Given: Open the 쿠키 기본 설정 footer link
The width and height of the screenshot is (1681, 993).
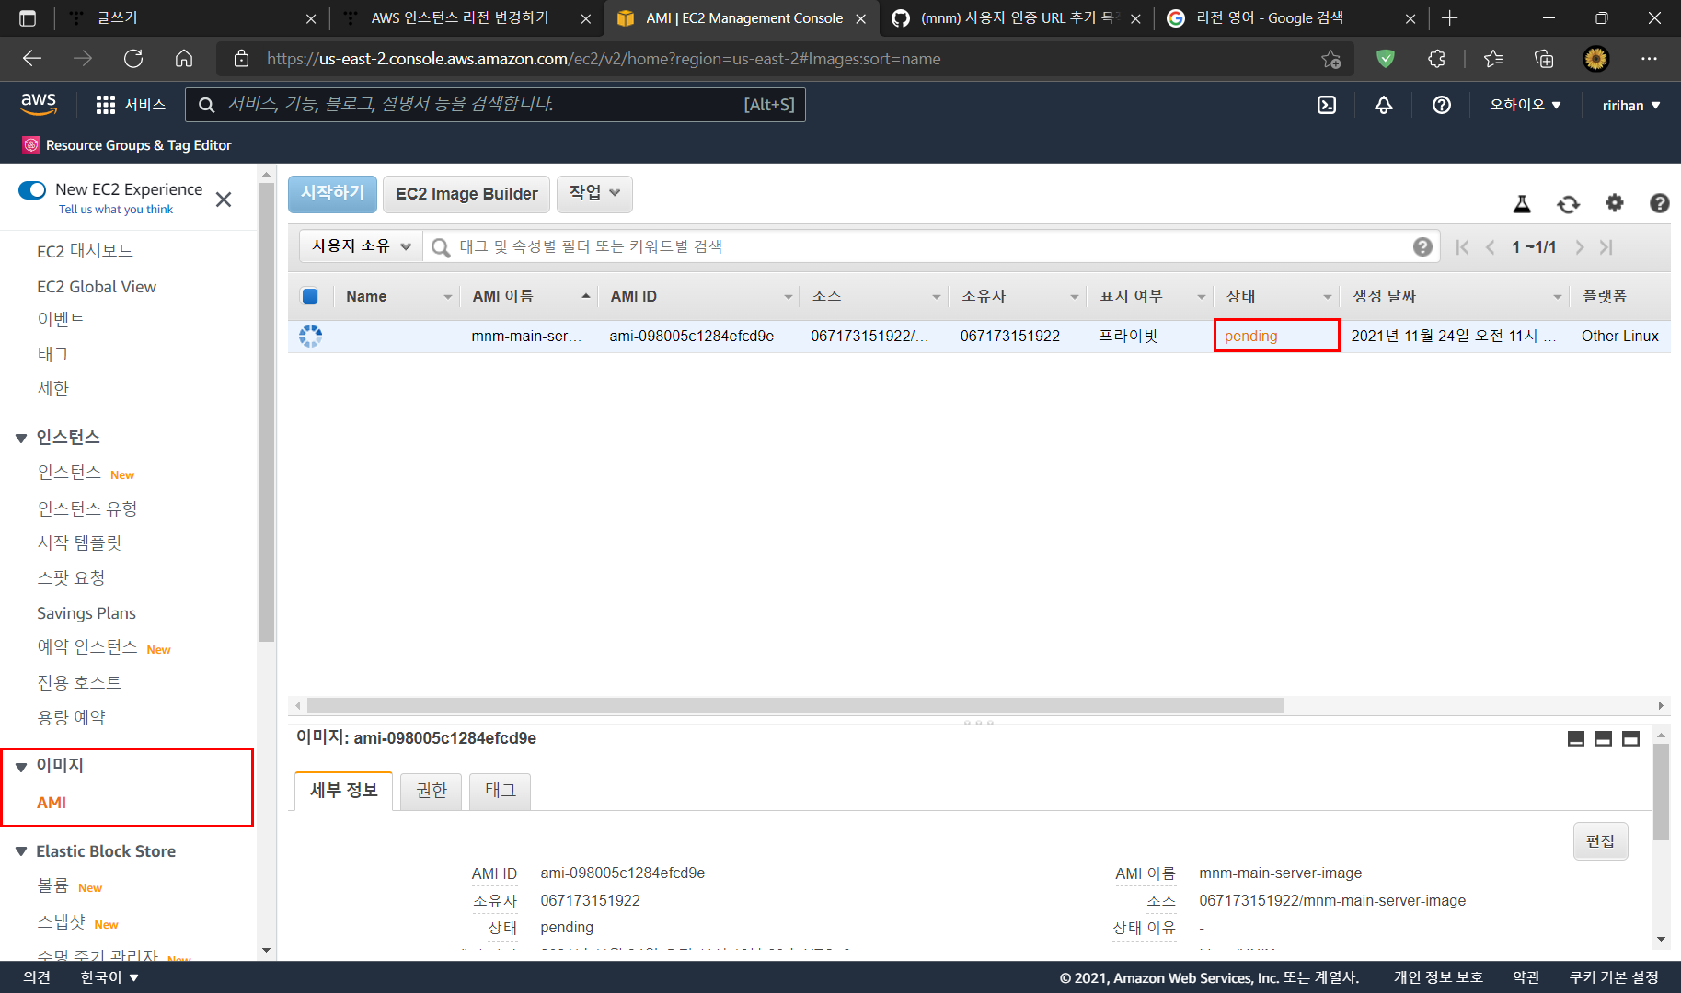Looking at the screenshot, I should (1614, 977).
